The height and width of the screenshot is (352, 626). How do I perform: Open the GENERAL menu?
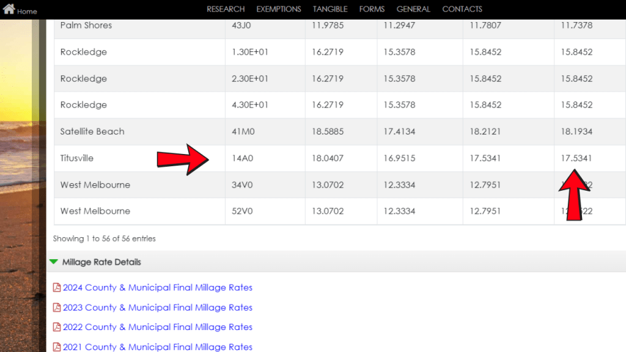tap(413, 9)
